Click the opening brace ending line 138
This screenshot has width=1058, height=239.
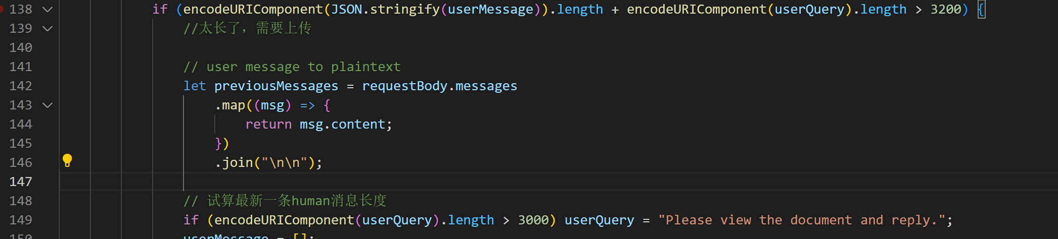pos(981,9)
